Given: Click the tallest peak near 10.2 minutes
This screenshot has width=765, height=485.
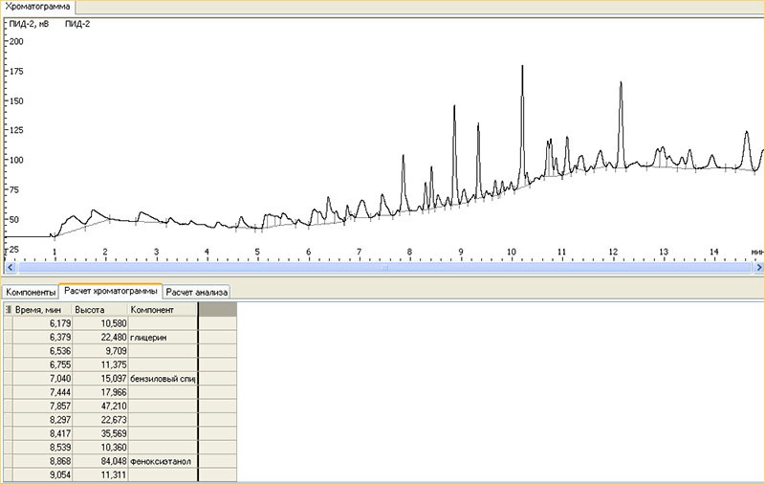Looking at the screenshot, I should 522,67.
